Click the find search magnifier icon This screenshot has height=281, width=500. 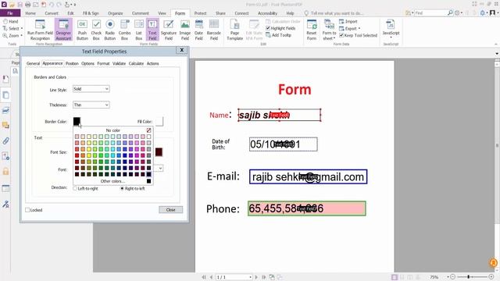[x=450, y=12]
